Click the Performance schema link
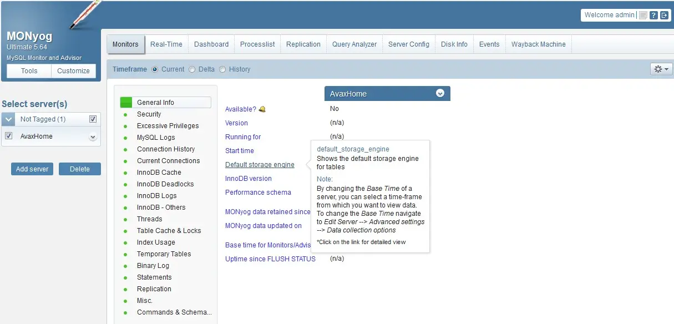674x324 pixels. coord(258,193)
